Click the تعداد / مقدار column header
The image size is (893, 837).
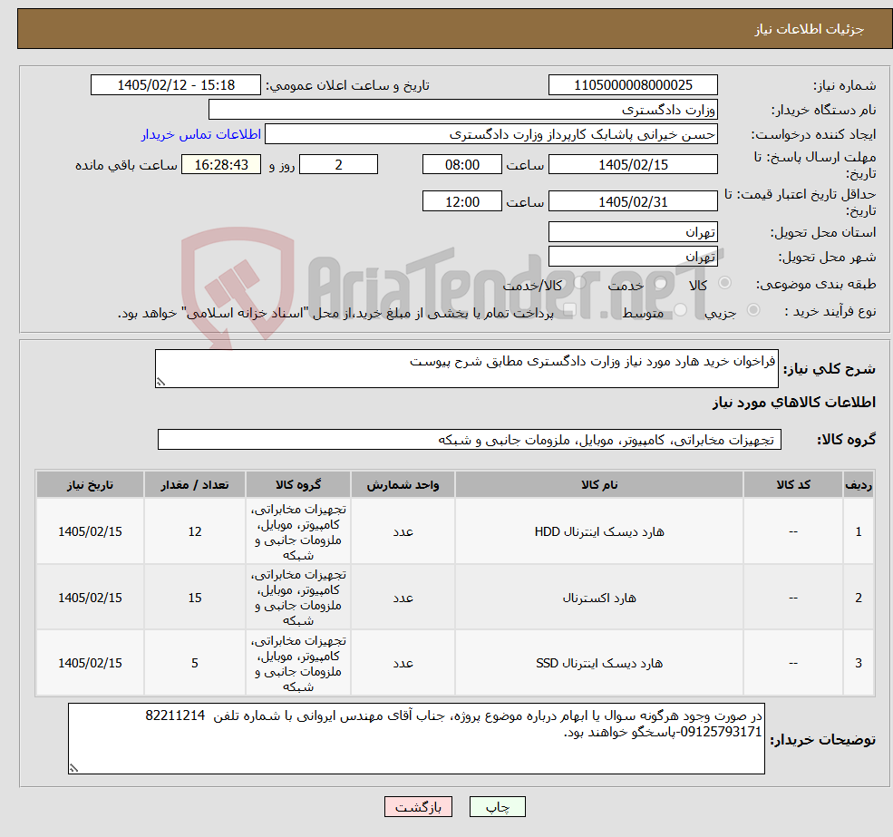195,484
